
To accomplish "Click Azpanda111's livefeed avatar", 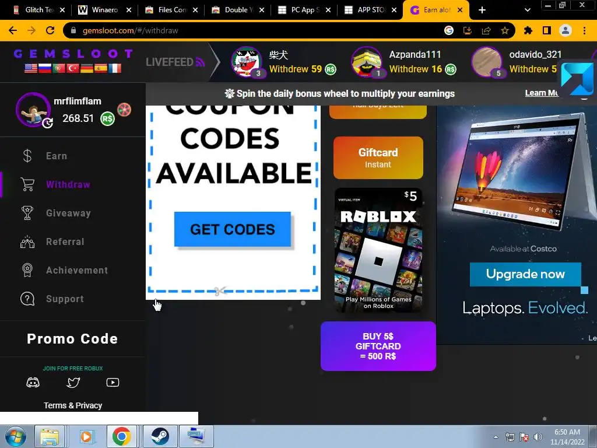I will point(366,62).
